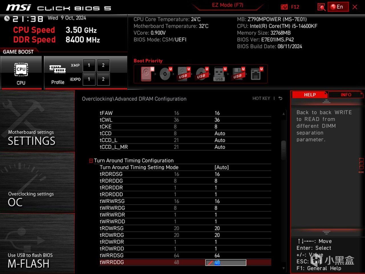365x274 pixels.
Task: Click the clock icon beside the time
Action: [x=7, y=19]
